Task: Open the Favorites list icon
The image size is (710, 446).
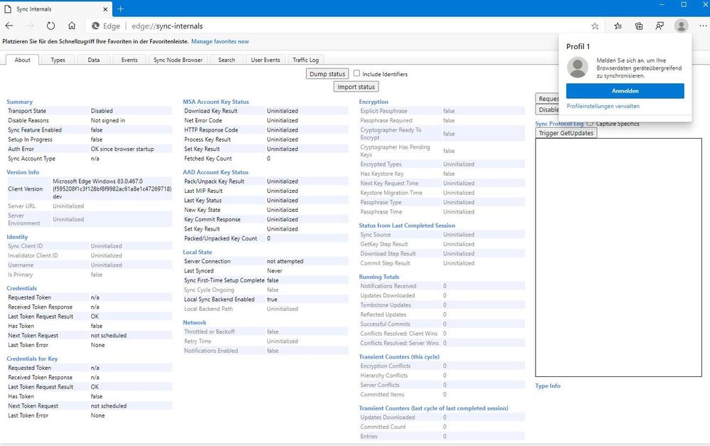Action: click(x=618, y=26)
